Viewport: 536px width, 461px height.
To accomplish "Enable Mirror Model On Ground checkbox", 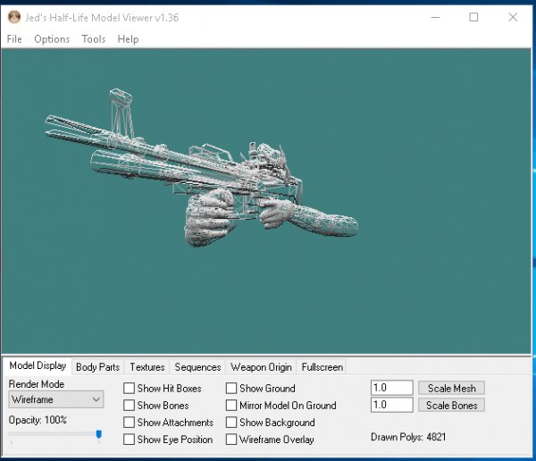I will point(231,406).
